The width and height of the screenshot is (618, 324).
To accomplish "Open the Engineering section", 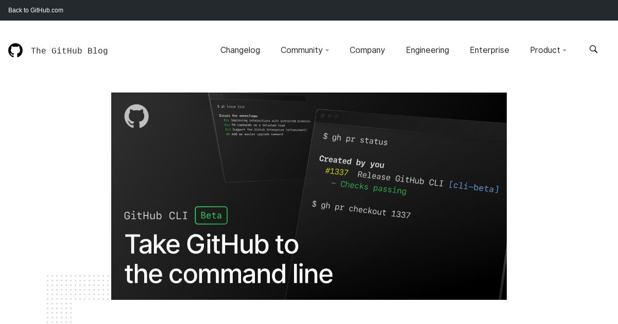I will [x=427, y=50].
